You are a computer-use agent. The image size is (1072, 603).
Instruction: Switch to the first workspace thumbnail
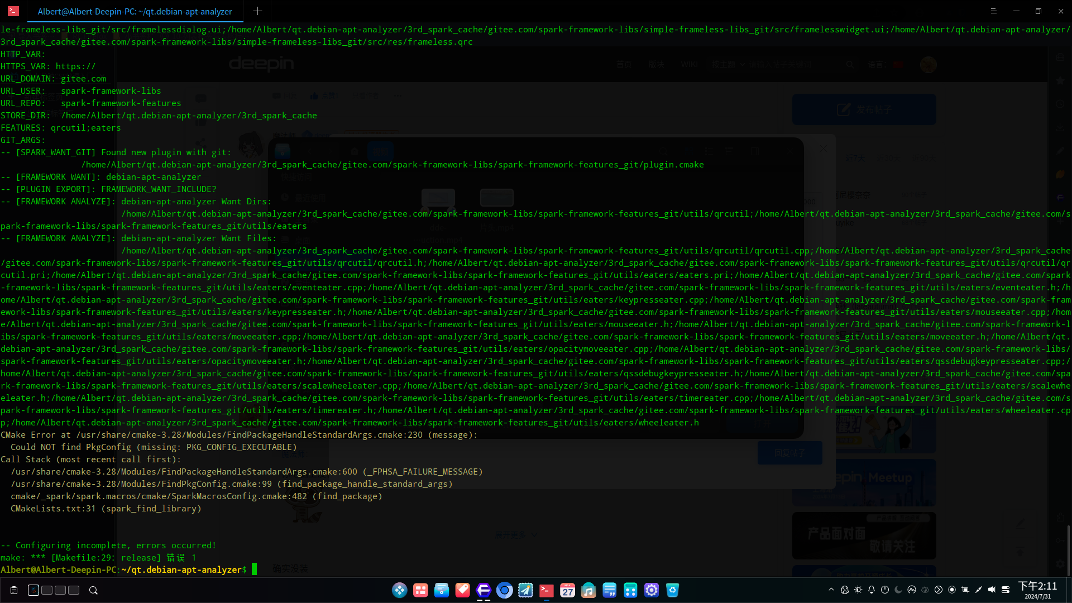click(x=33, y=590)
